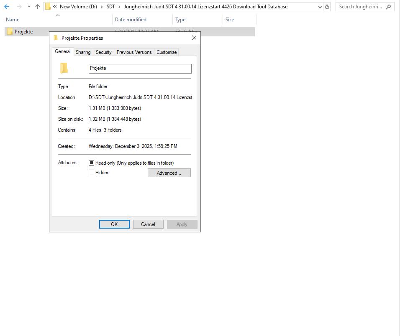
Task: Enable the Hidden attribute checkbox
Action: point(91,173)
